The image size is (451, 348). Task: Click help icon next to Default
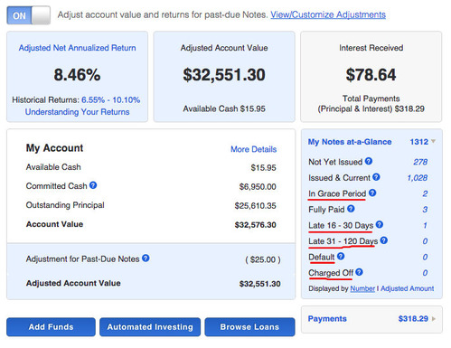341,257
